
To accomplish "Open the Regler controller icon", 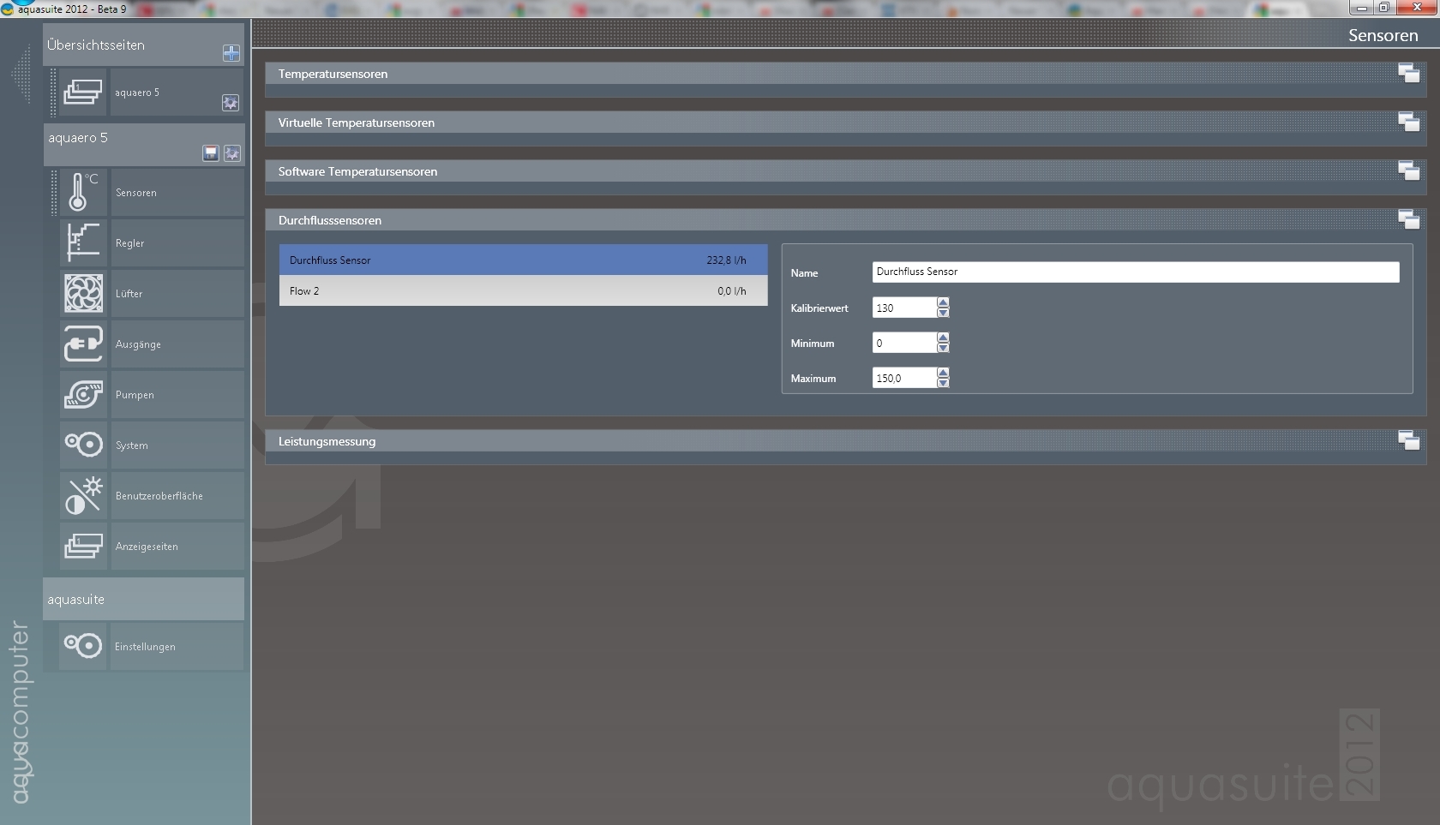I will [x=83, y=243].
